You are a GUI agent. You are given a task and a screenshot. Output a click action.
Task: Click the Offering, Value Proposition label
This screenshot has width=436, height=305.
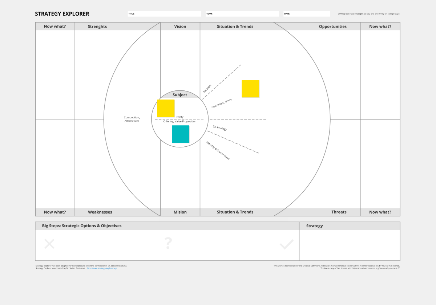click(x=180, y=121)
